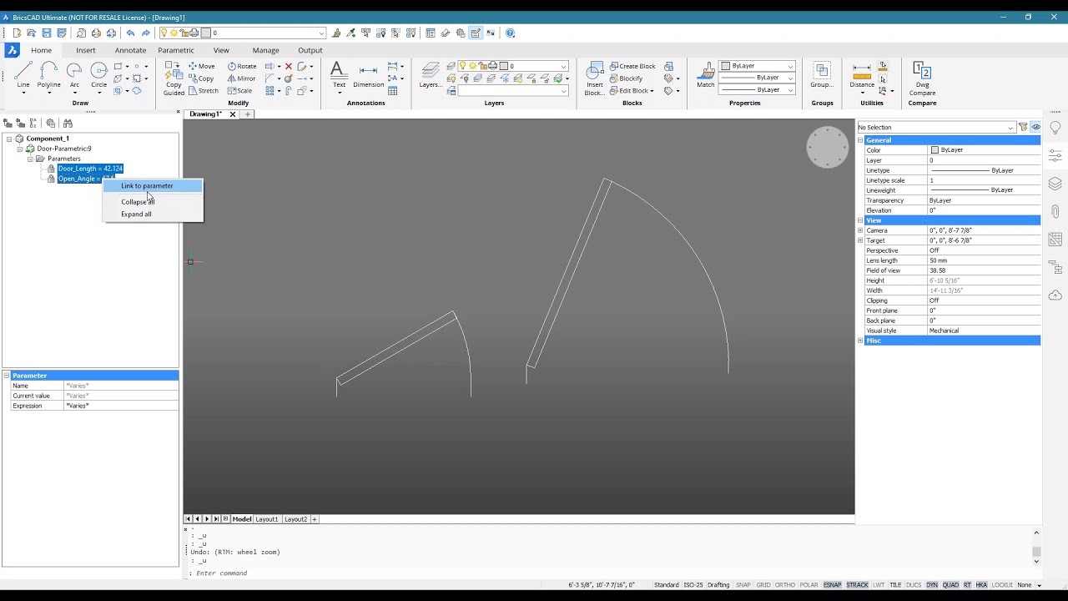Viewport: 1068px width, 601px height.
Task: Select the Circle tool
Action: 98,75
